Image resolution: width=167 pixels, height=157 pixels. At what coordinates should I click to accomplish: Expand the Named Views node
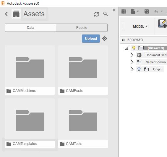[x=132, y=62]
